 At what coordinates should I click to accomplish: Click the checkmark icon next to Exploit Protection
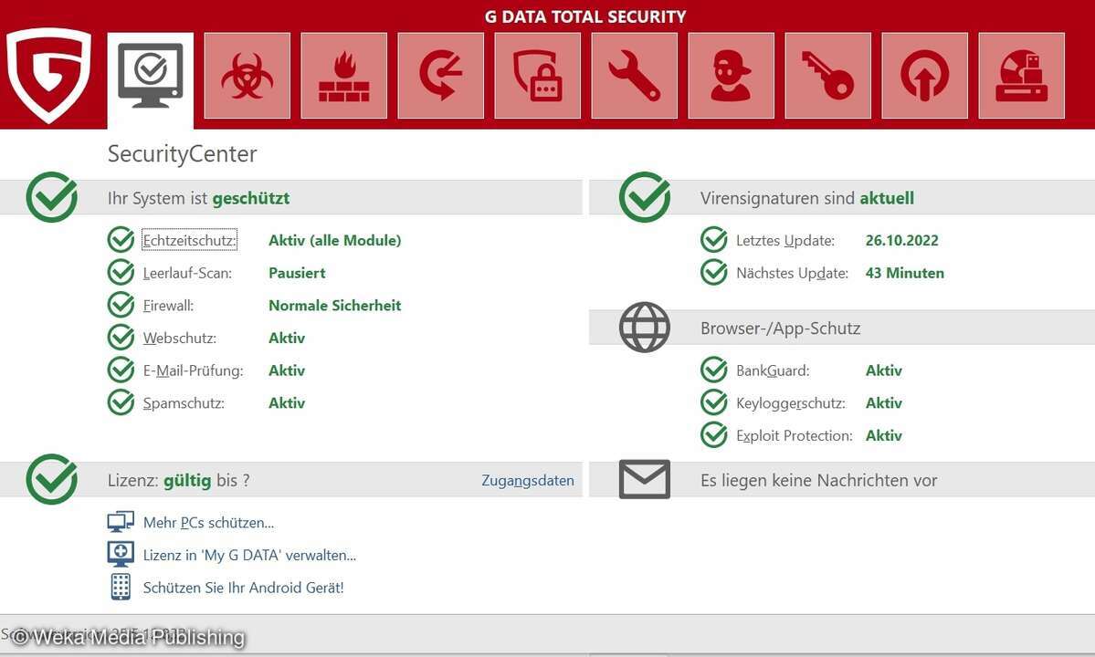[713, 435]
